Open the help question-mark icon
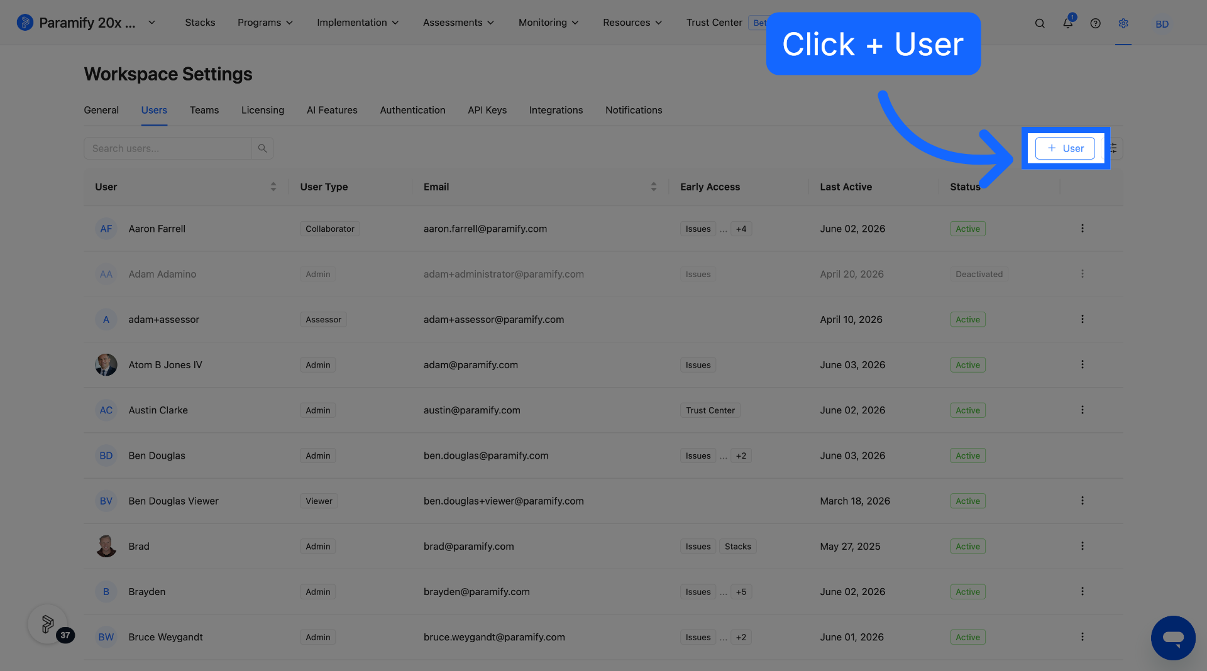Screen dimensions: 1207x671 click(x=1095, y=23)
